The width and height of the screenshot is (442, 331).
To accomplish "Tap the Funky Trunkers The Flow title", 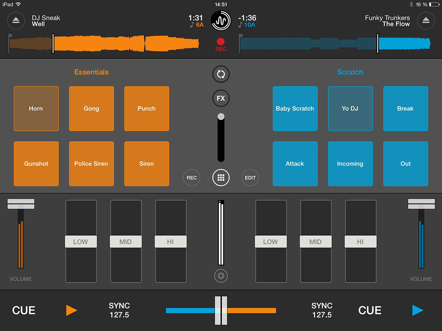I will [387, 21].
